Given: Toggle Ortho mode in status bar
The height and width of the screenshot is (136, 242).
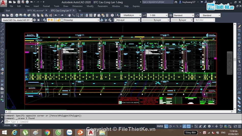Looking at the screenshot, I should tap(166, 126).
